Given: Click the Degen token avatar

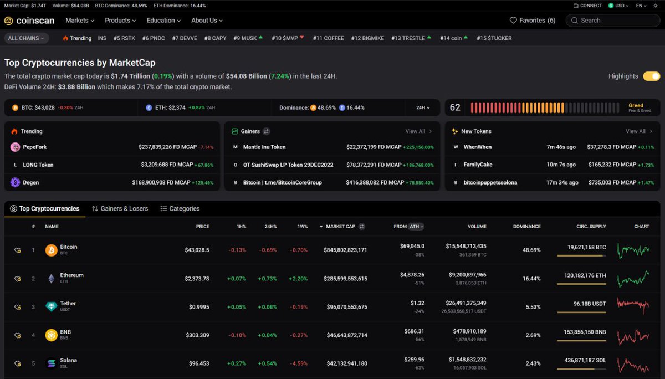Looking at the screenshot, I should (15, 182).
